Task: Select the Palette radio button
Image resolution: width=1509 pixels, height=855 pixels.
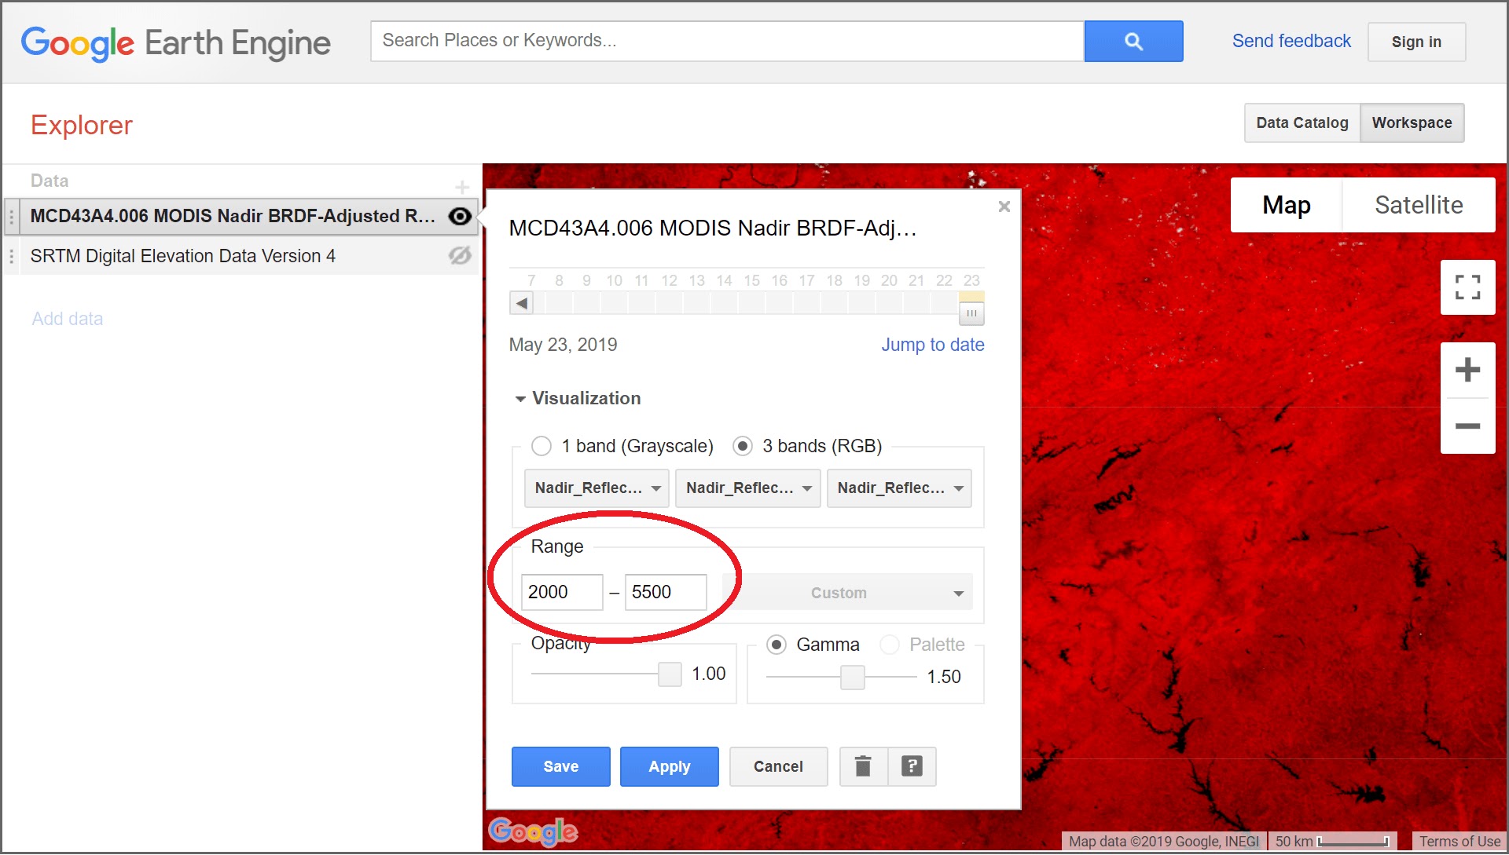Action: pyautogui.click(x=890, y=645)
